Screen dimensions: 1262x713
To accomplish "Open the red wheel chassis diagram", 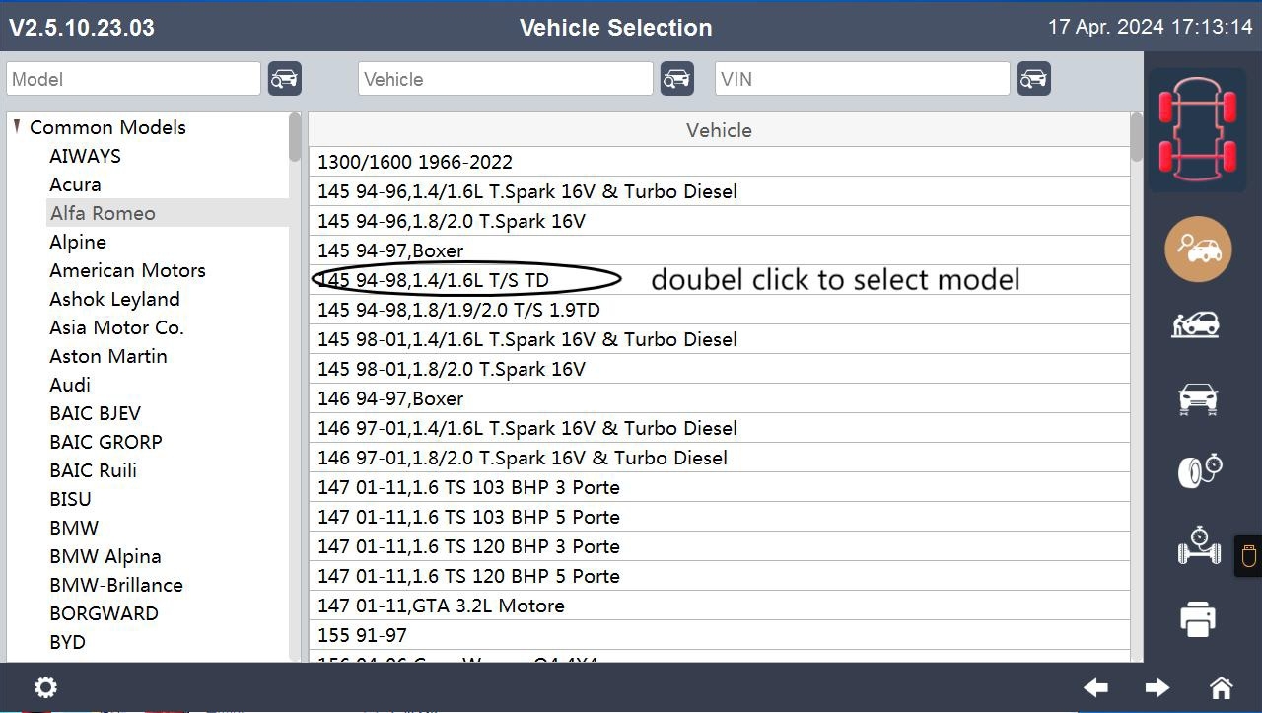I will (1197, 129).
